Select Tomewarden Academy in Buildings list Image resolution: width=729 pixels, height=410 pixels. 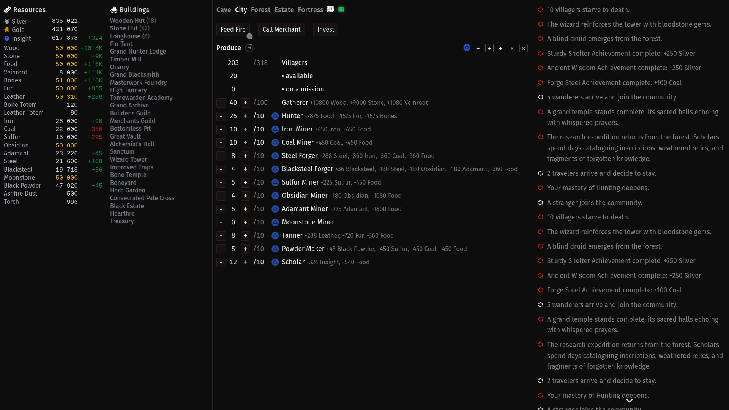tap(141, 98)
